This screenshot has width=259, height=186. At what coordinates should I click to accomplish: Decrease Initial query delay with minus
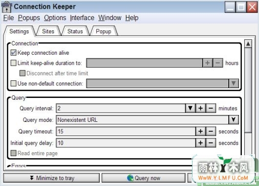pos(211,143)
